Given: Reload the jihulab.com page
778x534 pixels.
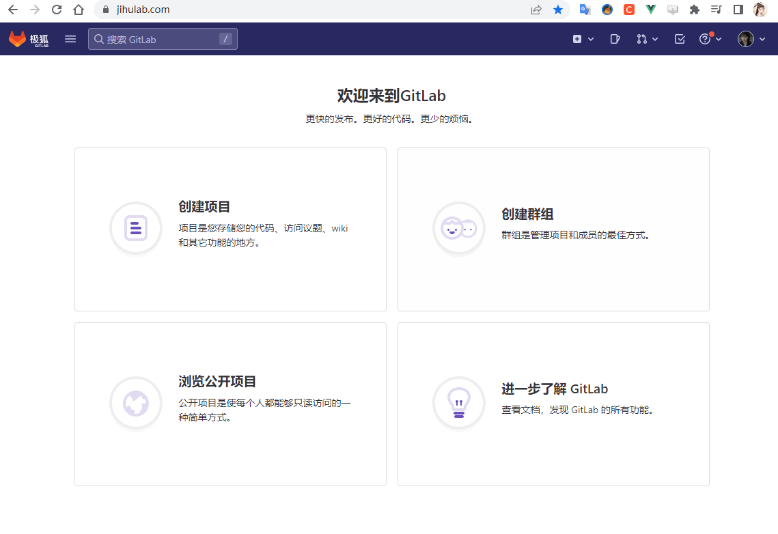Looking at the screenshot, I should click(57, 10).
